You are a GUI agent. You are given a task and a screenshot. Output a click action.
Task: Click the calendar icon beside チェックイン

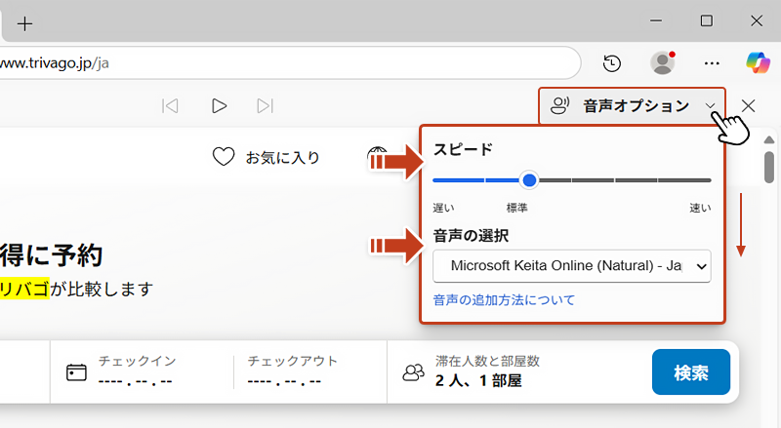click(x=76, y=372)
